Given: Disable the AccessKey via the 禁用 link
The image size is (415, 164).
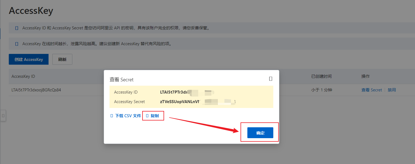Looking at the screenshot, I should tap(392, 90).
